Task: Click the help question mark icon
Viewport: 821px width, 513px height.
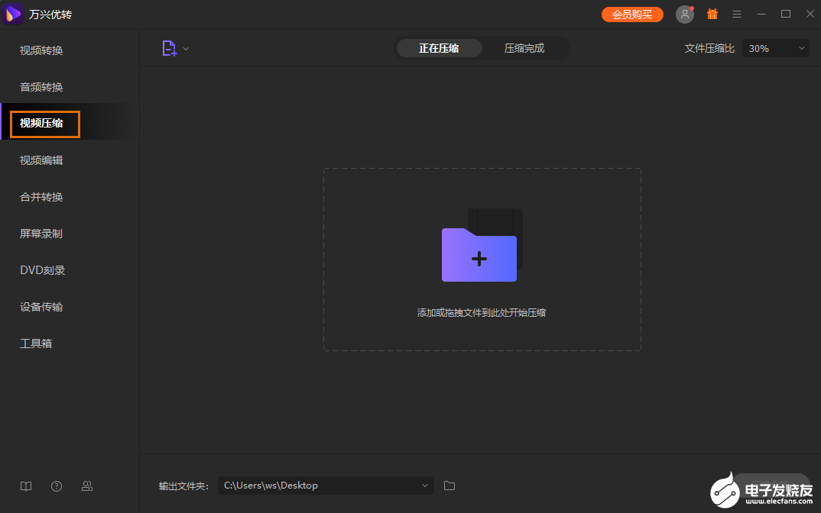Action: click(57, 486)
